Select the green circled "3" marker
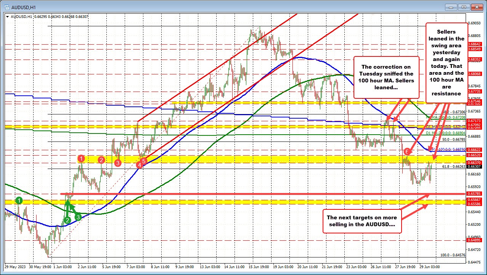 pyautogui.click(x=78, y=217)
